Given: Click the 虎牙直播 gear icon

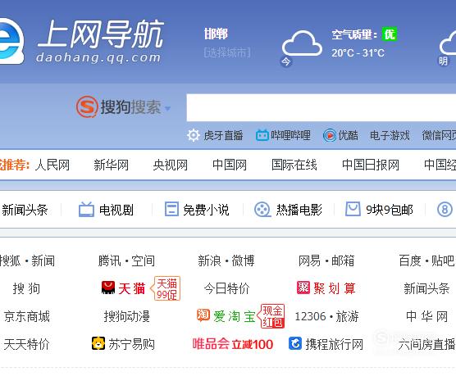Looking at the screenshot, I should pyautogui.click(x=194, y=135).
